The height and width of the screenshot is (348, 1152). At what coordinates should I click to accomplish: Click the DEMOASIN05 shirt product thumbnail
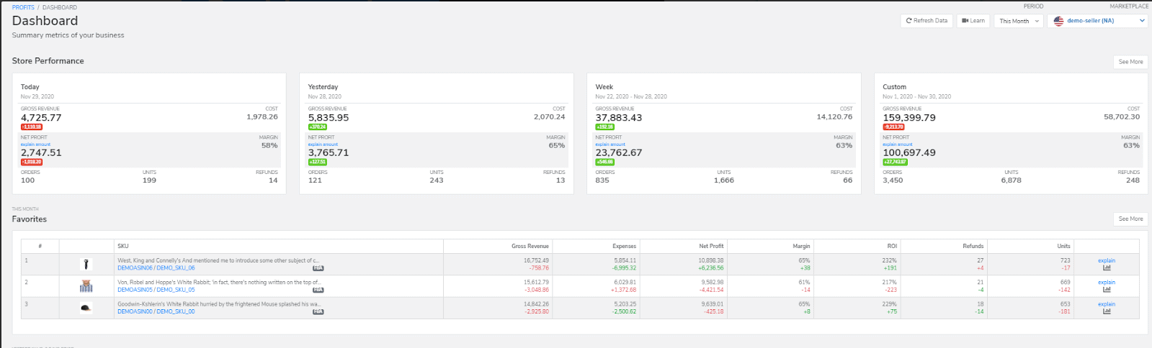tap(86, 286)
